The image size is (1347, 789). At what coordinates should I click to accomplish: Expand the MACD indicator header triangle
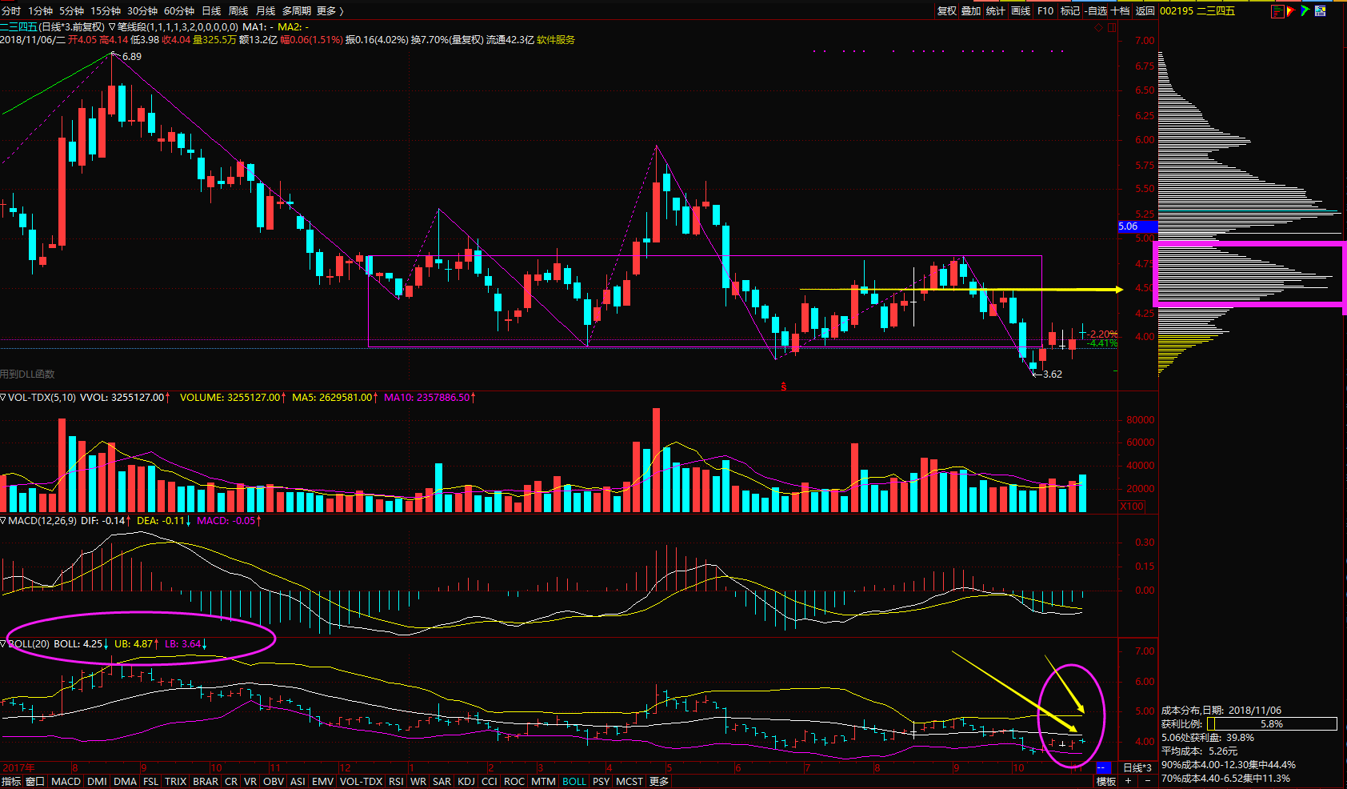tap(3, 520)
